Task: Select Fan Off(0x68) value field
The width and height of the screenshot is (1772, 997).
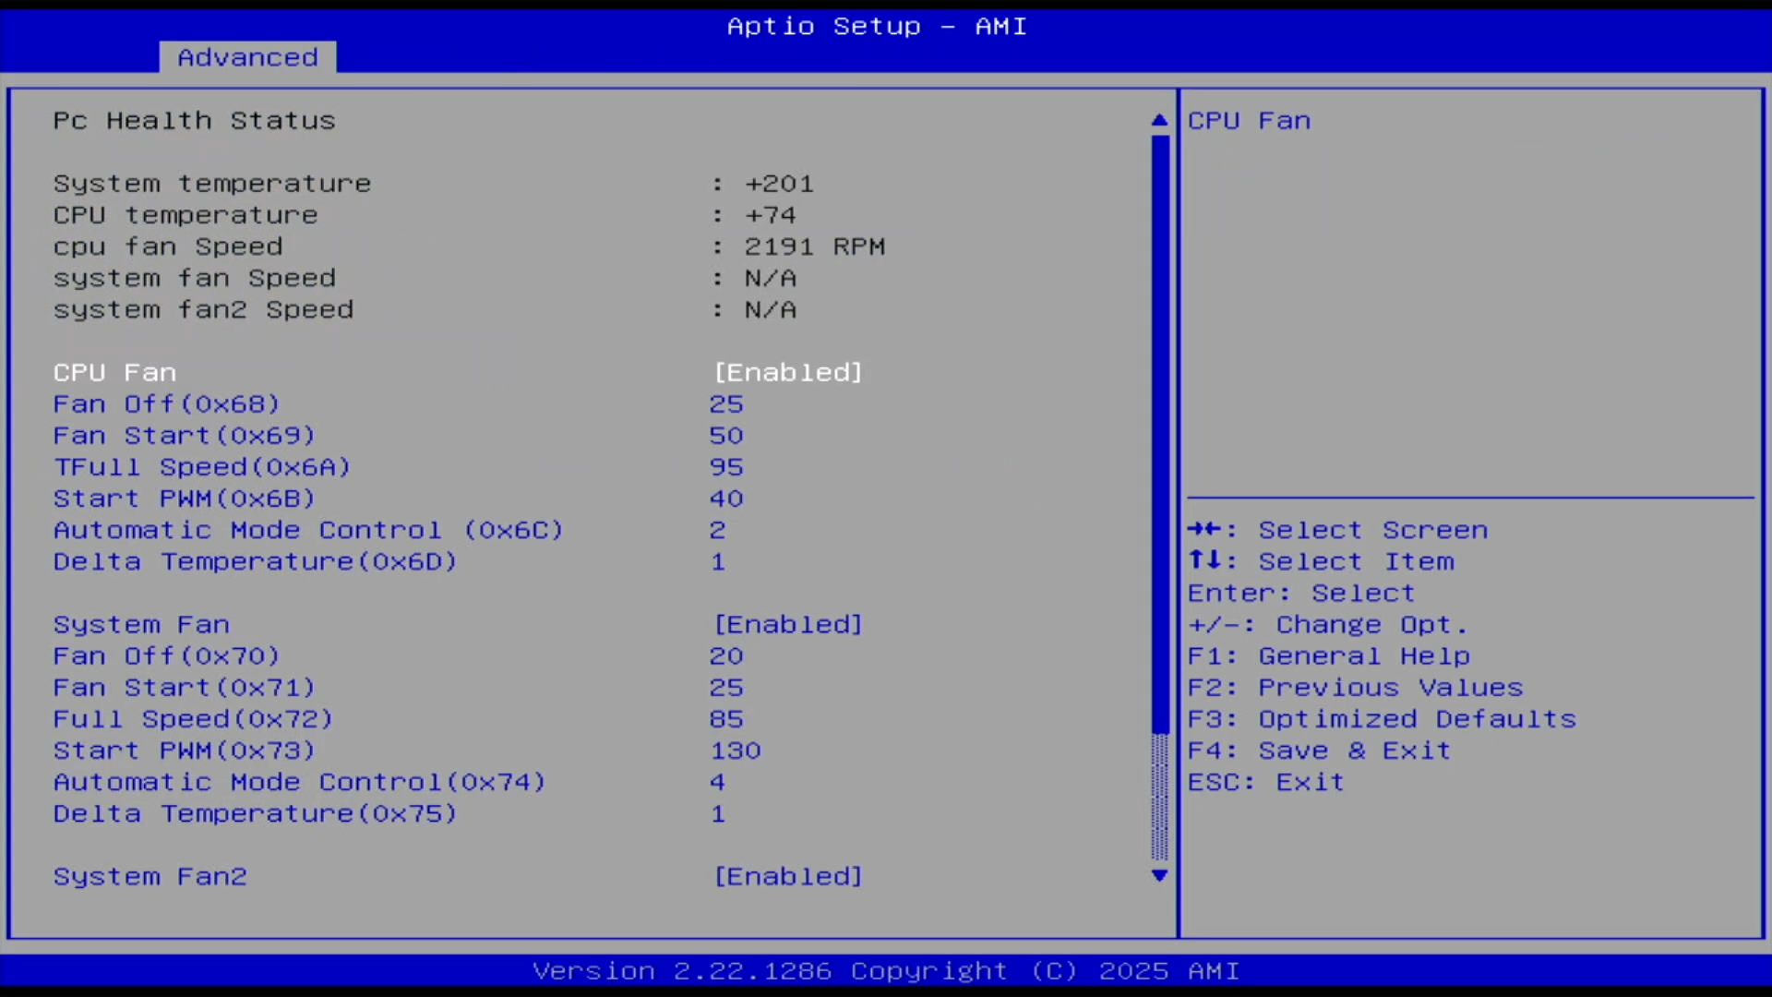Action: click(725, 404)
